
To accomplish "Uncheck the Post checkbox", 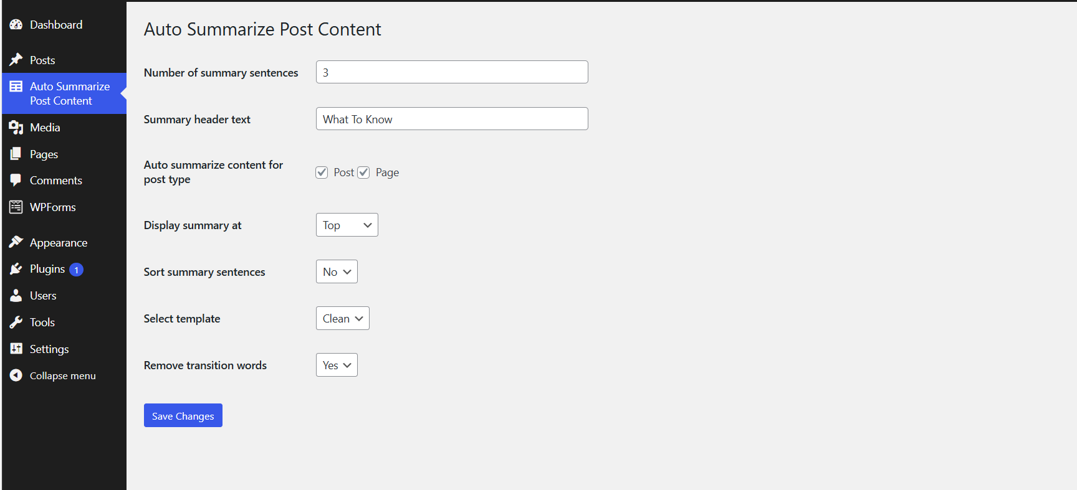I will point(322,172).
